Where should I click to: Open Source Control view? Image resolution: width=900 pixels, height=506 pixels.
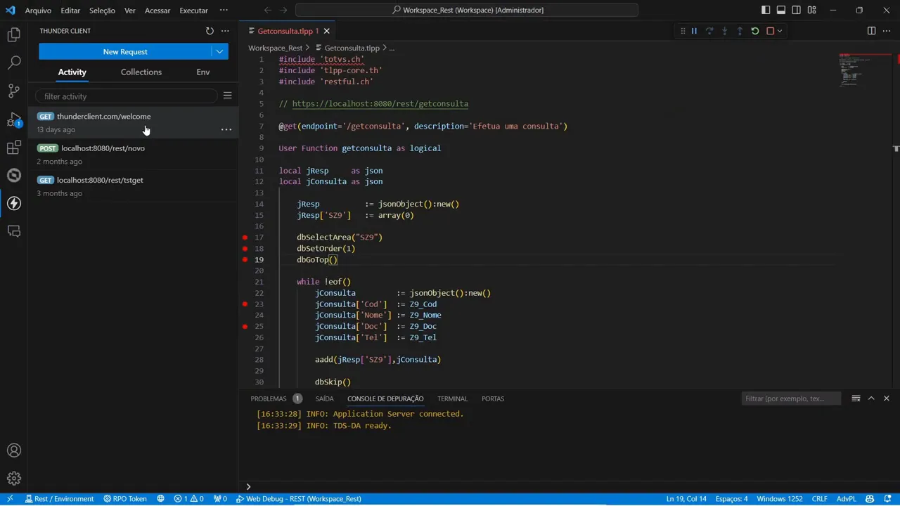[14, 91]
